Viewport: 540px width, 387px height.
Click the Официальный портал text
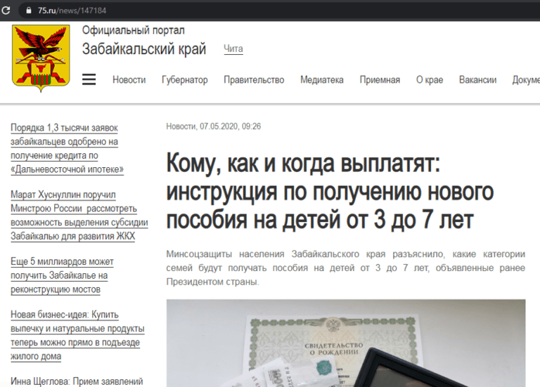[x=134, y=30]
